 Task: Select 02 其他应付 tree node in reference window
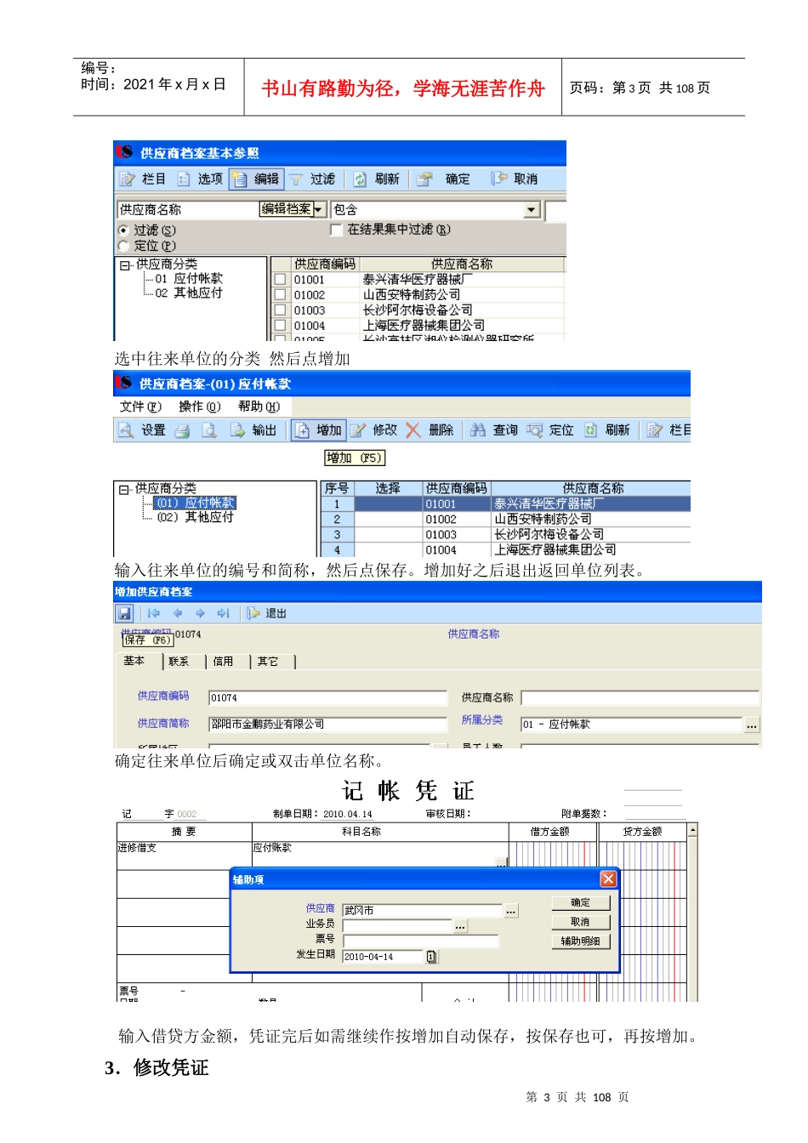(x=189, y=293)
